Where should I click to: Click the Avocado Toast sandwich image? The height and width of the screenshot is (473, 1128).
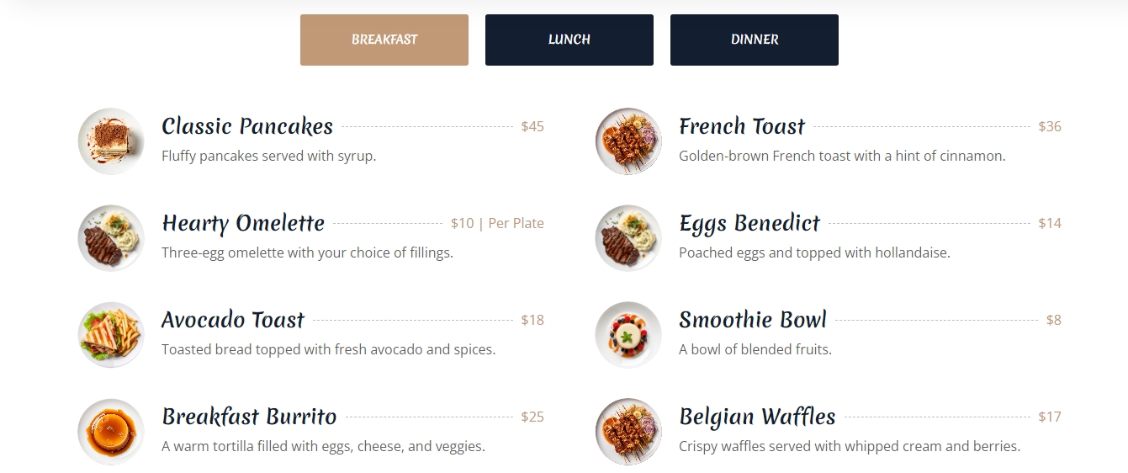pyautogui.click(x=111, y=335)
